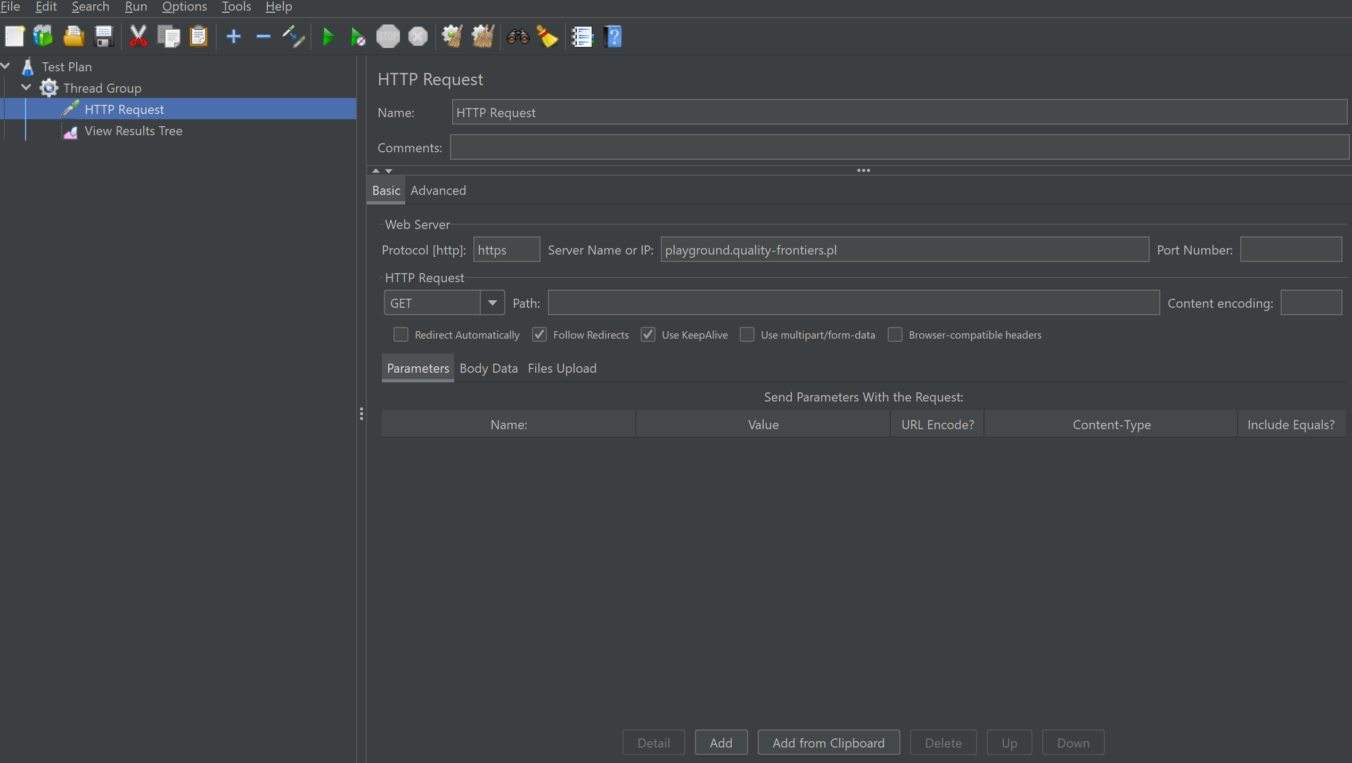
Task: Click the scissors Cut icon
Action: 138,37
